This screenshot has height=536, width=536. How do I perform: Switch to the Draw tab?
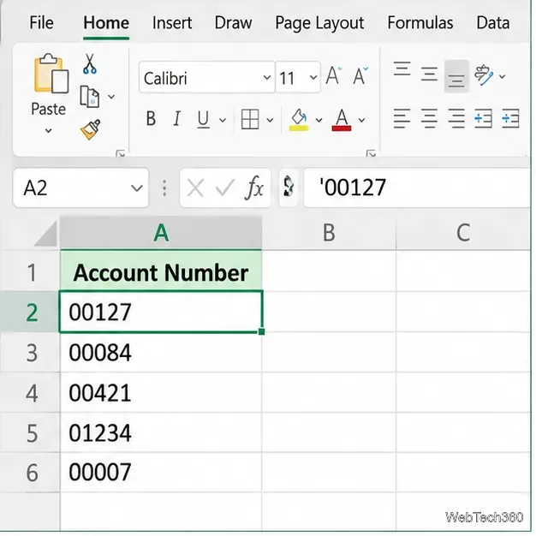tap(234, 23)
